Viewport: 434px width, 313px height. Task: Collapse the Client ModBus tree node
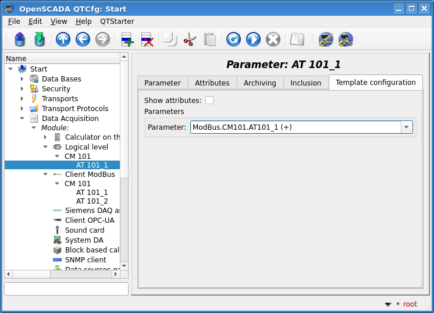45,174
